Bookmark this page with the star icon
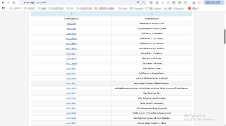 tap(144, 2)
